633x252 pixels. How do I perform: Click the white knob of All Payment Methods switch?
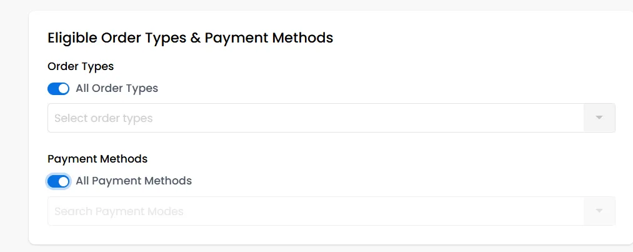[63, 181]
